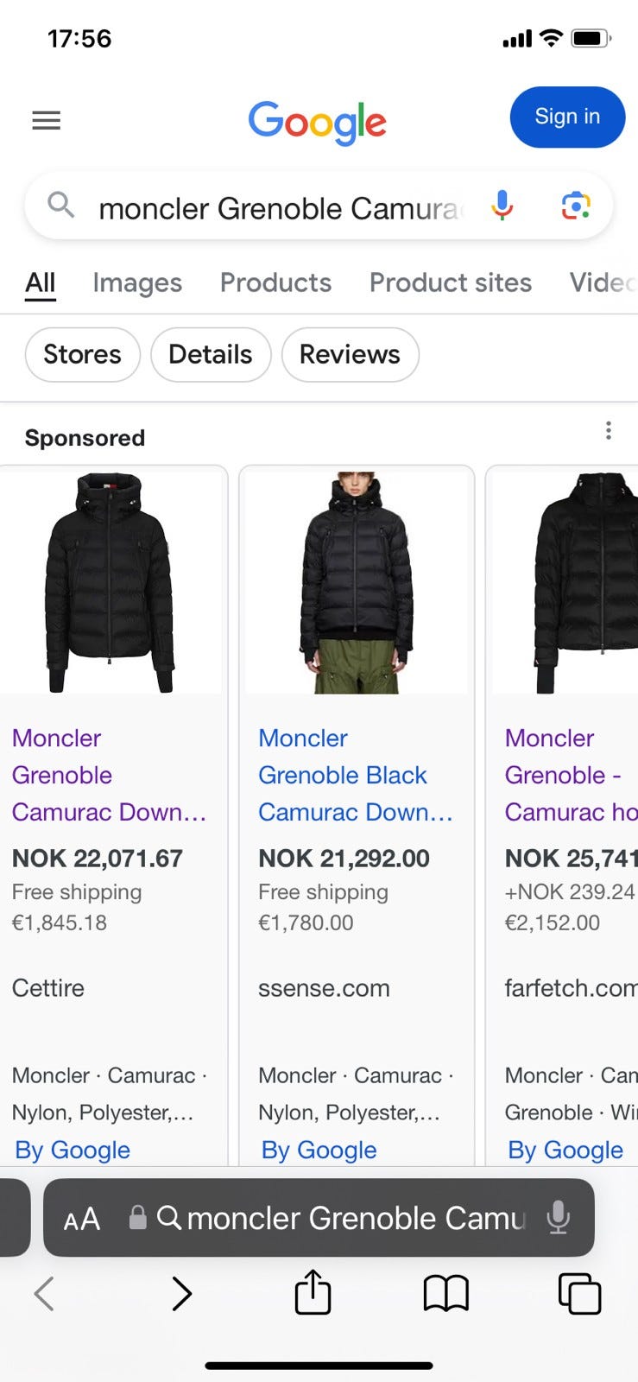Image resolution: width=638 pixels, height=1382 pixels.
Task: Tap the three-dot Sponsored options icon
Action: coord(609,431)
